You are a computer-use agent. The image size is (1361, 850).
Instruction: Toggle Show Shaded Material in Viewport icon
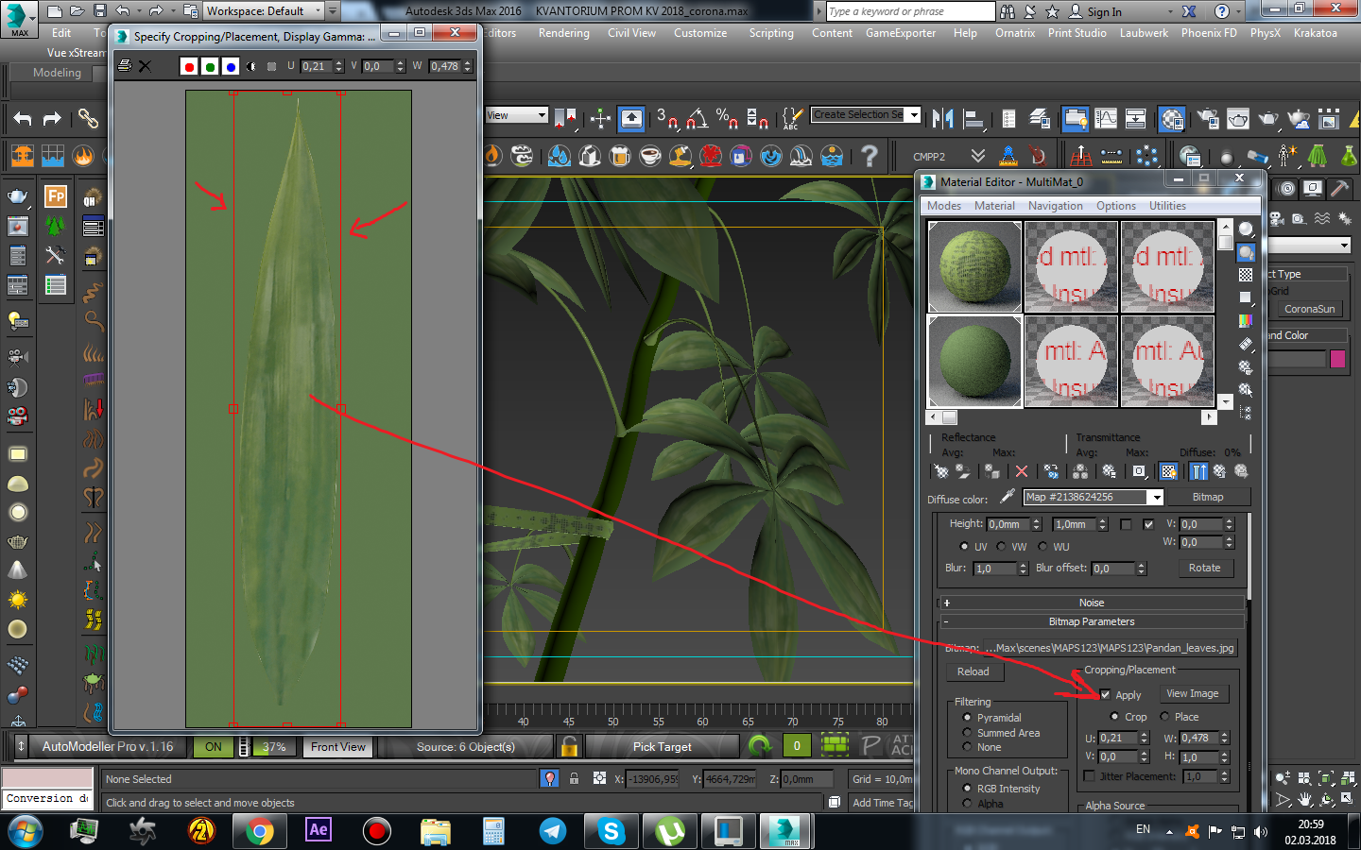1169,471
